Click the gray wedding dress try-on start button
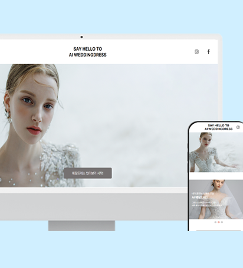The image size is (243, 268). pyautogui.click(x=88, y=173)
